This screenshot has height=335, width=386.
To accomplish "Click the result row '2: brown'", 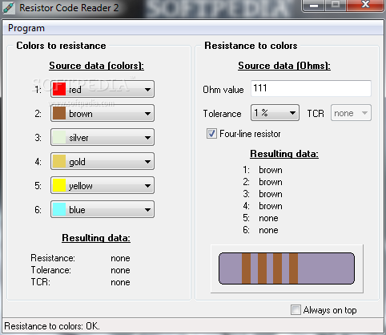I will click(x=263, y=182).
